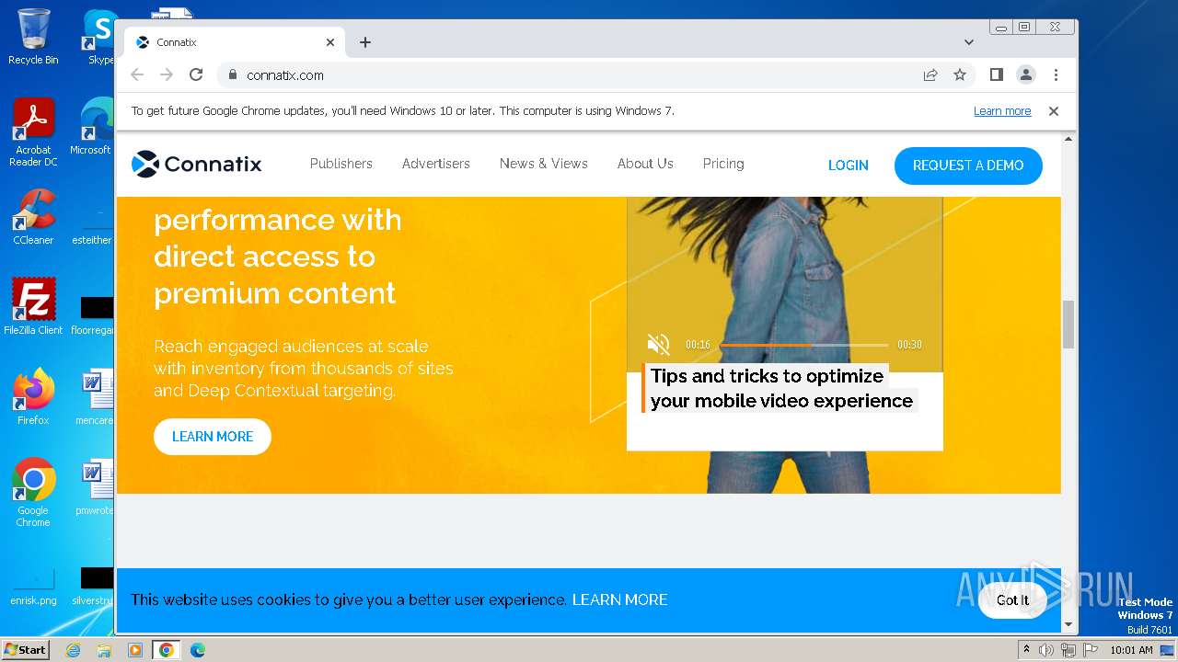Click the Windows Start button
The width and height of the screenshot is (1178, 662).
(26, 649)
